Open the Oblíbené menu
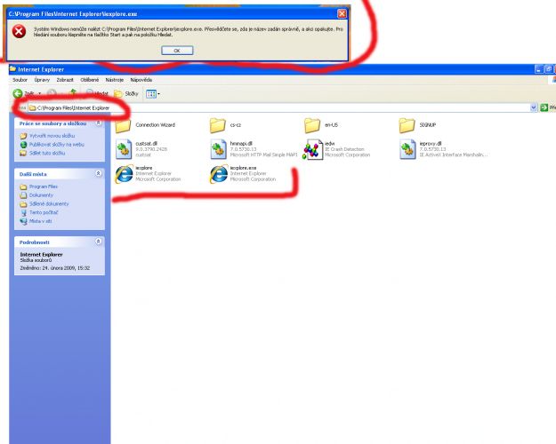Screen dimensions: 556x444 tap(89, 80)
